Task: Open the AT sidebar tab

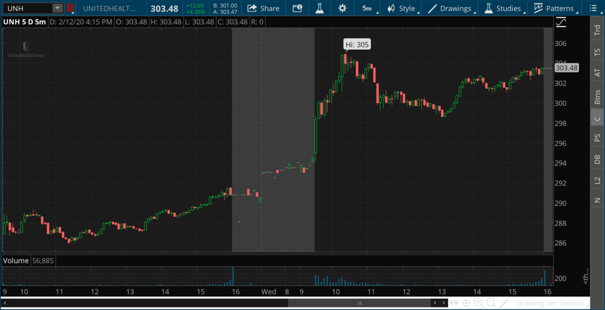Action: (597, 73)
